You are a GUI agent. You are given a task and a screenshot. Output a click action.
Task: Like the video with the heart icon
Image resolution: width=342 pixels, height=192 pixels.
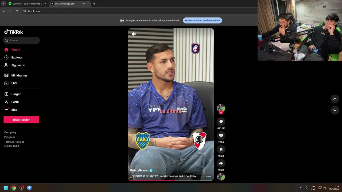pyautogui.click(x=221, y=122)
